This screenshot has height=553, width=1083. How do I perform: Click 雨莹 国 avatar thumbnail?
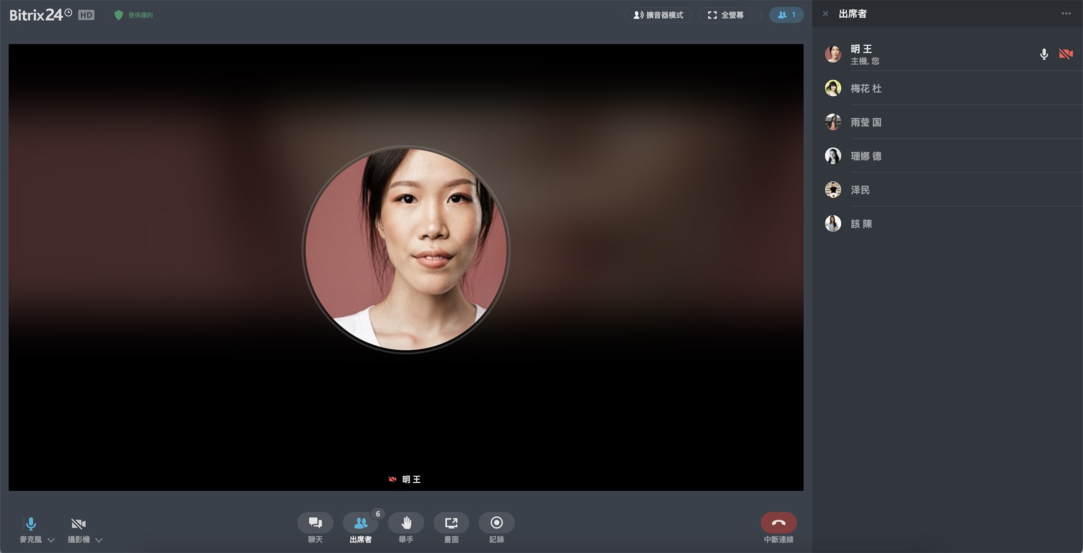click(x=833, y=122)
